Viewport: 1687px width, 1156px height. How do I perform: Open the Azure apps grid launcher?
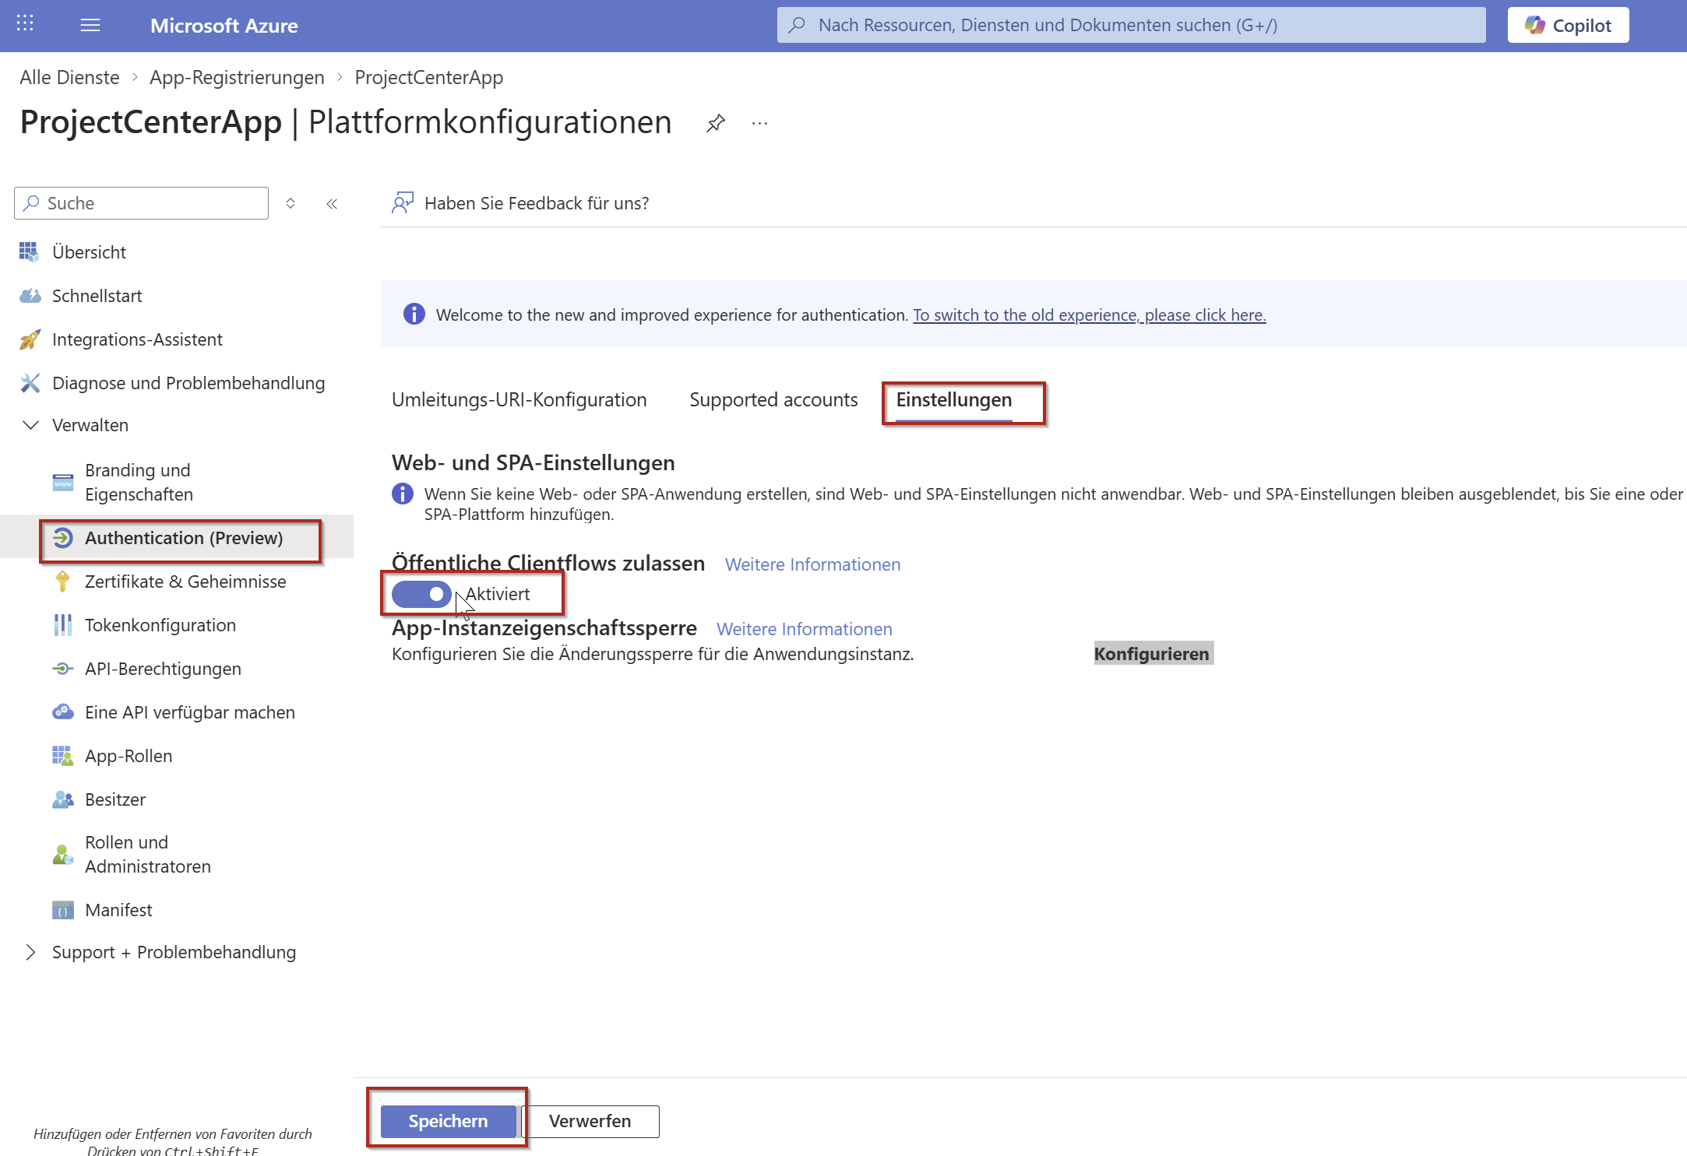point(25,24)
